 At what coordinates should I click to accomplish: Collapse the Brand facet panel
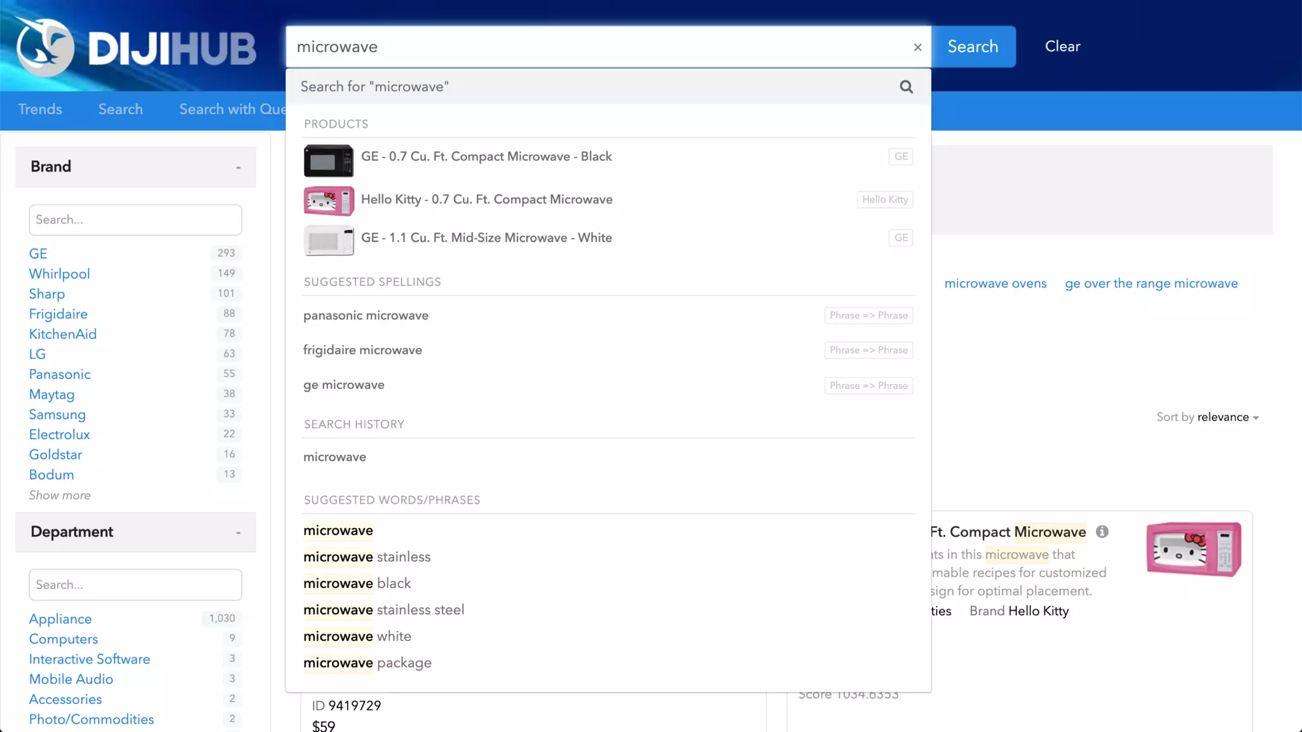238,167
